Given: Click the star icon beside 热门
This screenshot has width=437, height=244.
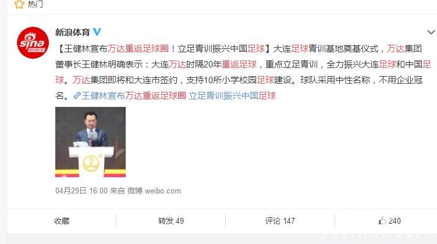Looking at the screenshot, I should 19,4.
